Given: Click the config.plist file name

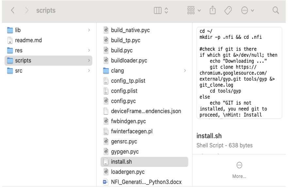Looking at the screenshot, I should (x=124, y=91).
